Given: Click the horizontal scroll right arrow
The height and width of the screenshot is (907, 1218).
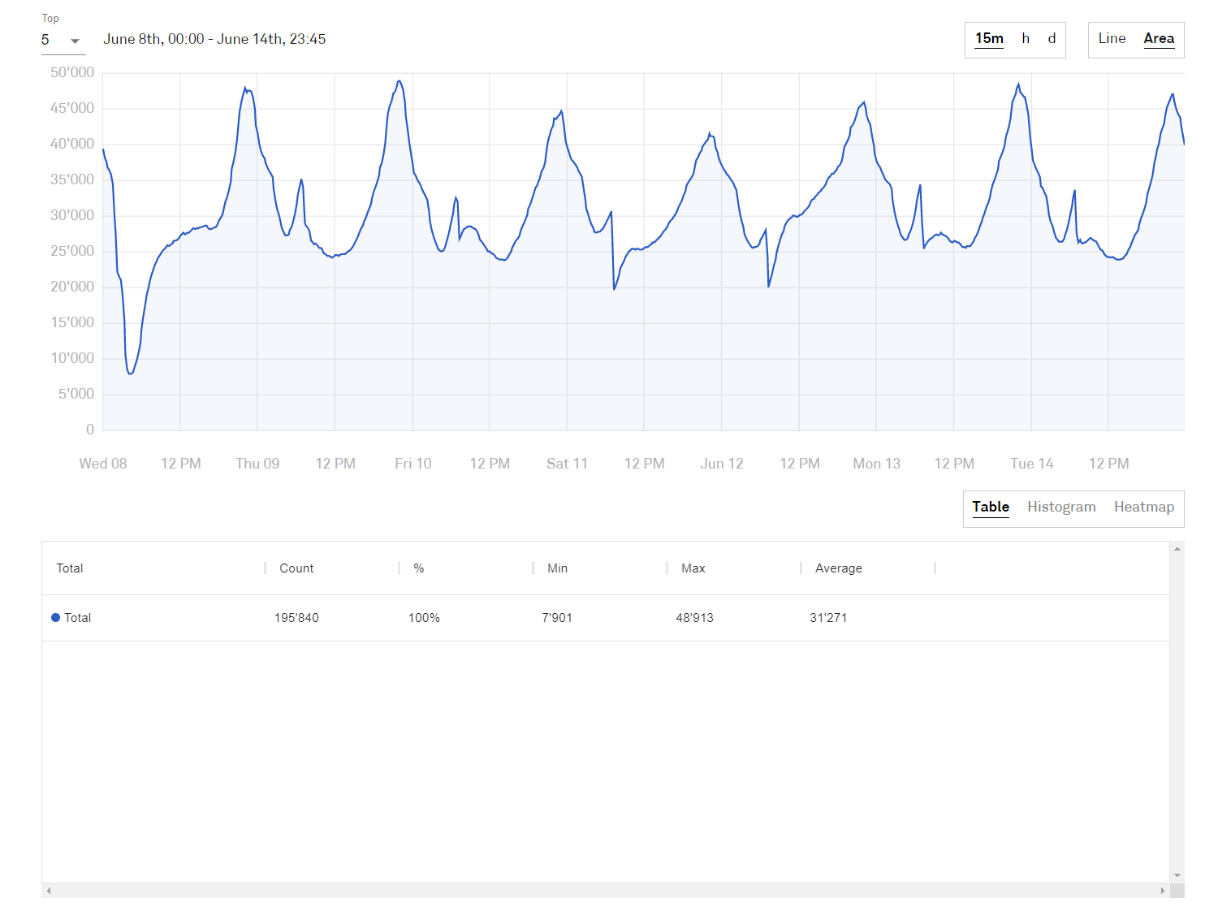Looking at the screenshot, I should [1162, 891].
